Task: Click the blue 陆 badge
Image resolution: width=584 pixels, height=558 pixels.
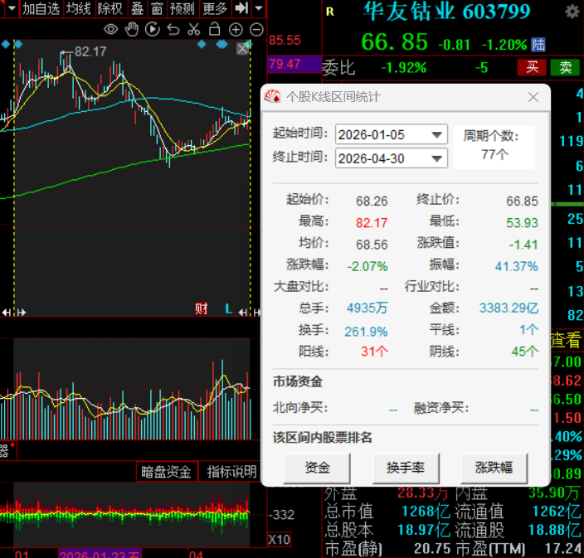Action: coord(538,45)
